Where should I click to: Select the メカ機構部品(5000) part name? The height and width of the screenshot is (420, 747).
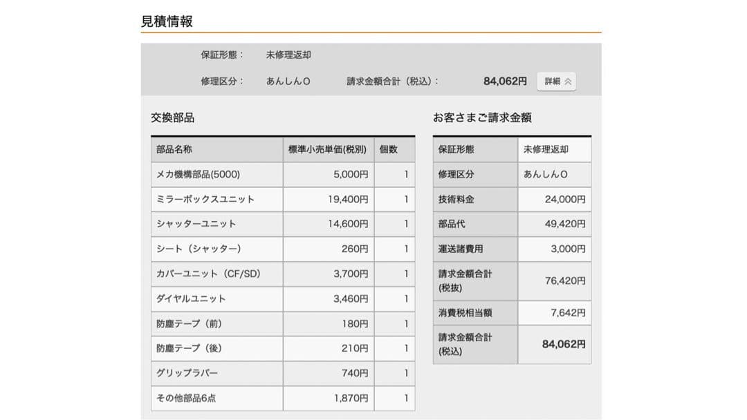[198, 174]
